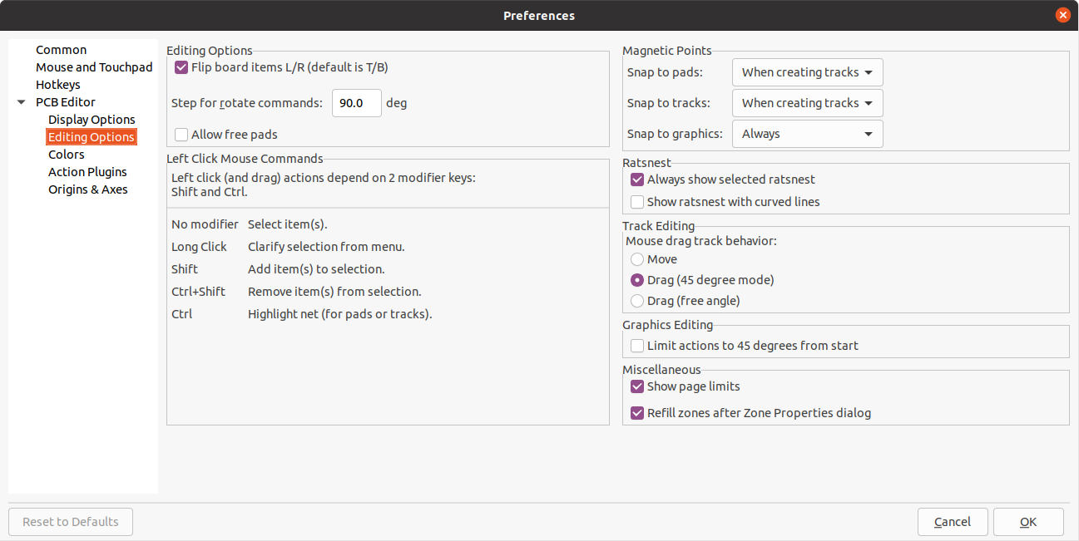The image size is (1079, 541).
Task: Select Move as mouse drag track behavior
Action: tap(637, 259)
